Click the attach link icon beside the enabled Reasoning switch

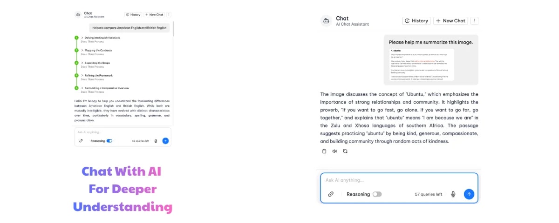(x=81, y=141)
